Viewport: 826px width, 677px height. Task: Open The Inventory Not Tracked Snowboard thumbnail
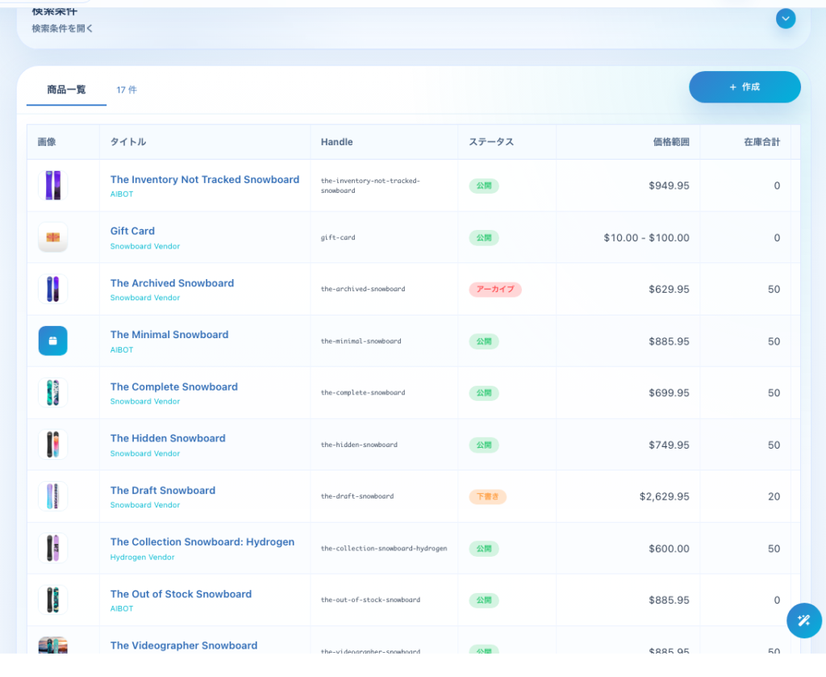(52, 186)
